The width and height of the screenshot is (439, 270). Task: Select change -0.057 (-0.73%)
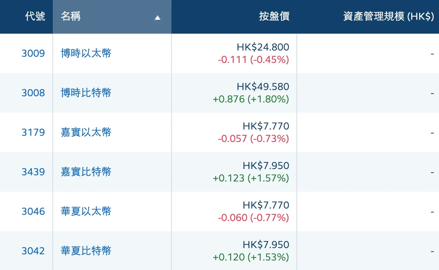253,139
